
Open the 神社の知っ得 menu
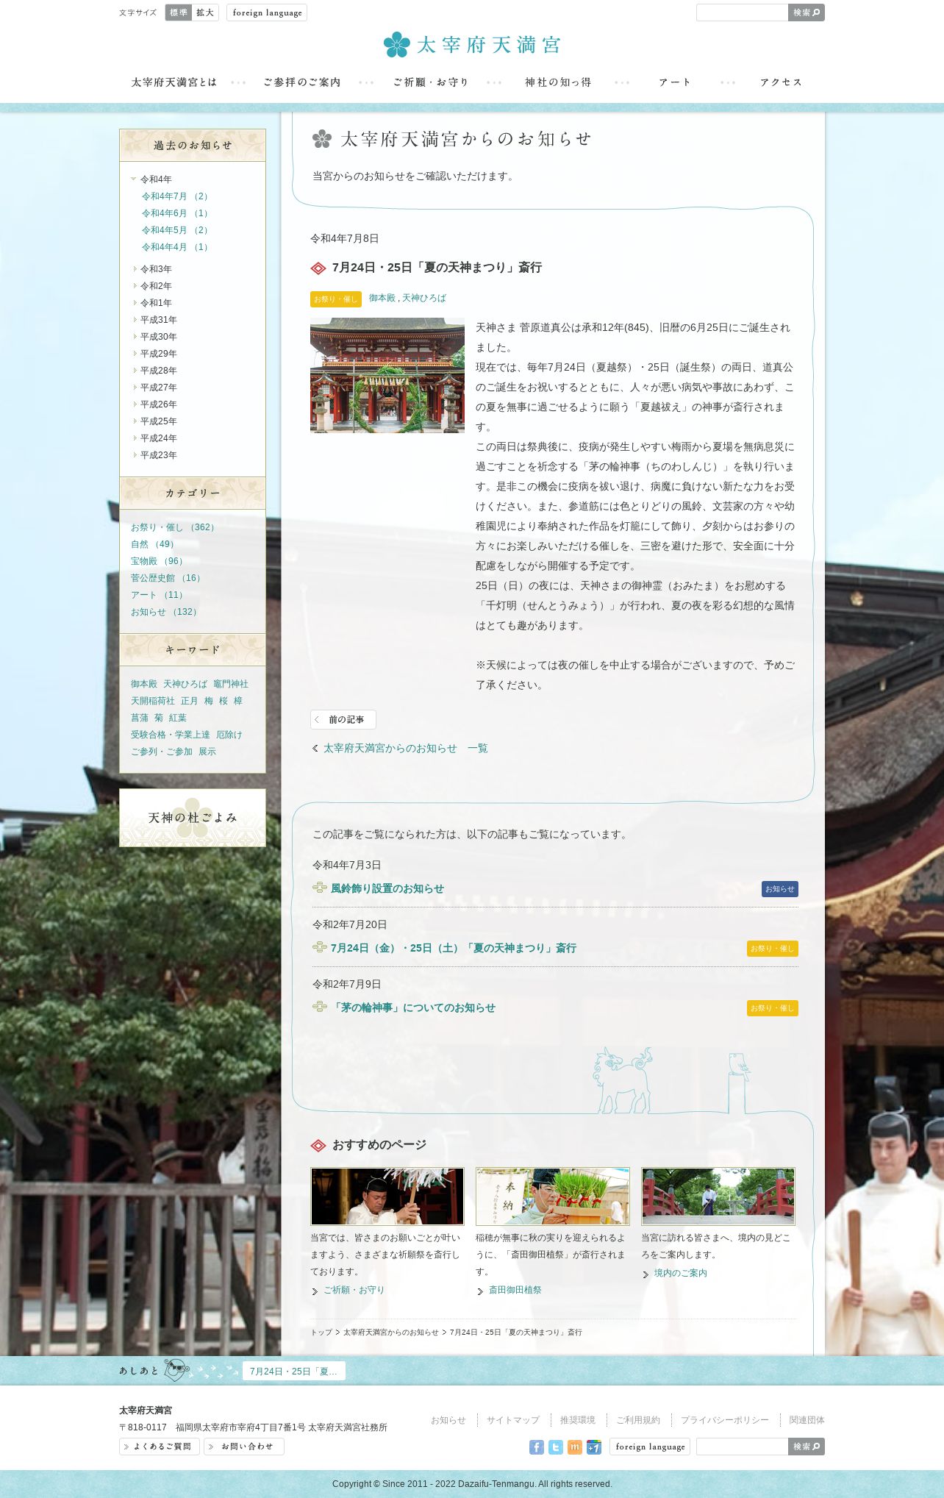[x=558, y=82]
